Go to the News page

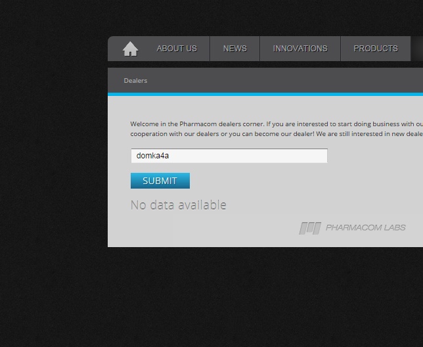click(234, 49)
